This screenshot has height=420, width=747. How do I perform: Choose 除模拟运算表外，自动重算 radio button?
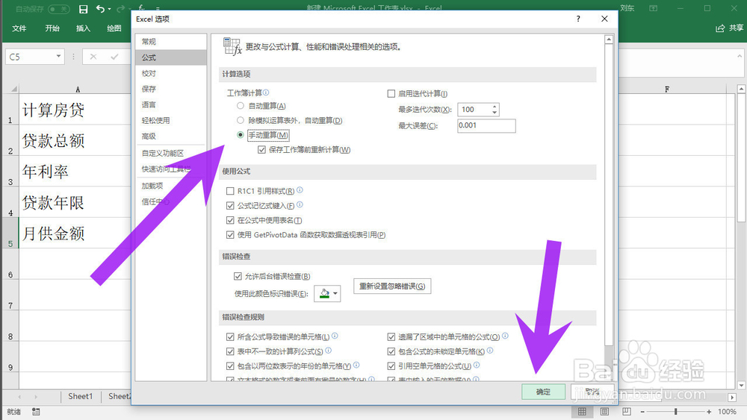[x=241, y=120]
